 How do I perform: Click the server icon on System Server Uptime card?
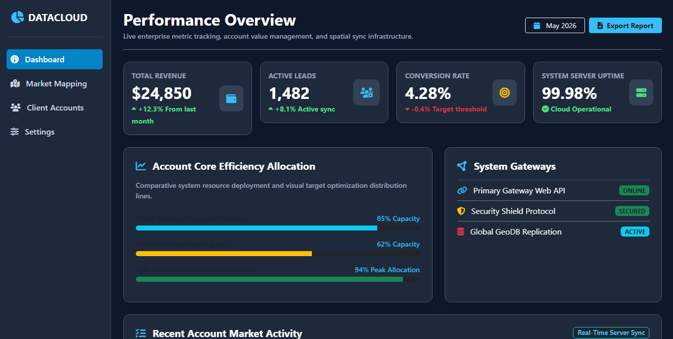[x=641, y=92]
